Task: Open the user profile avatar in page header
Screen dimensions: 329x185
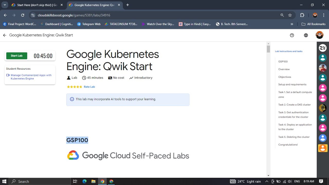Action: coord(319,35)
